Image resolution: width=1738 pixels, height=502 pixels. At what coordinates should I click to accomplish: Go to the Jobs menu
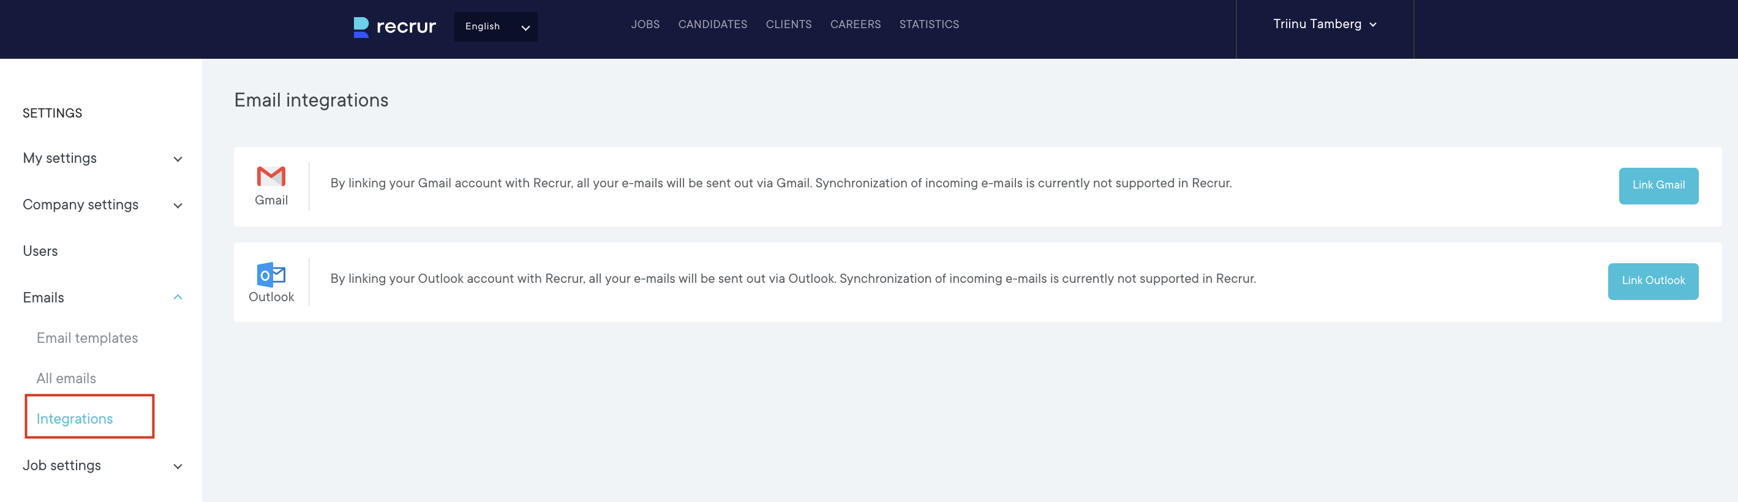(645, 24)
